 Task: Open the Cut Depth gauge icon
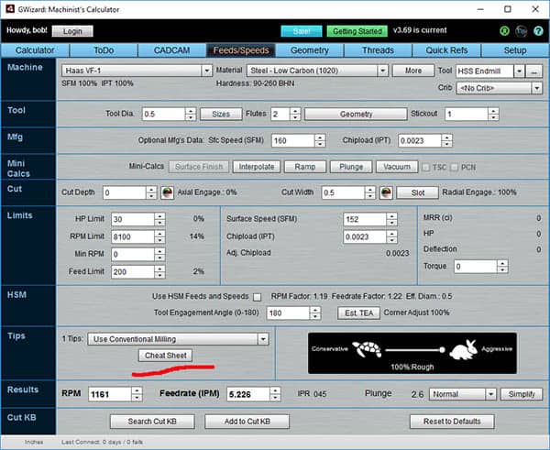(x=168, y=192)
